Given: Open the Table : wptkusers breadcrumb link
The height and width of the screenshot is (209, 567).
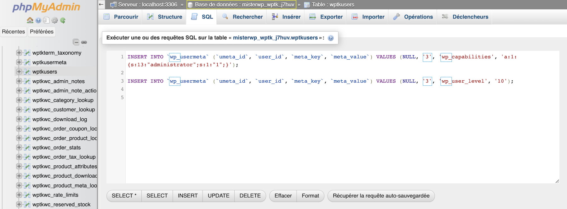Looking at the screenshot, I should 333,5.
